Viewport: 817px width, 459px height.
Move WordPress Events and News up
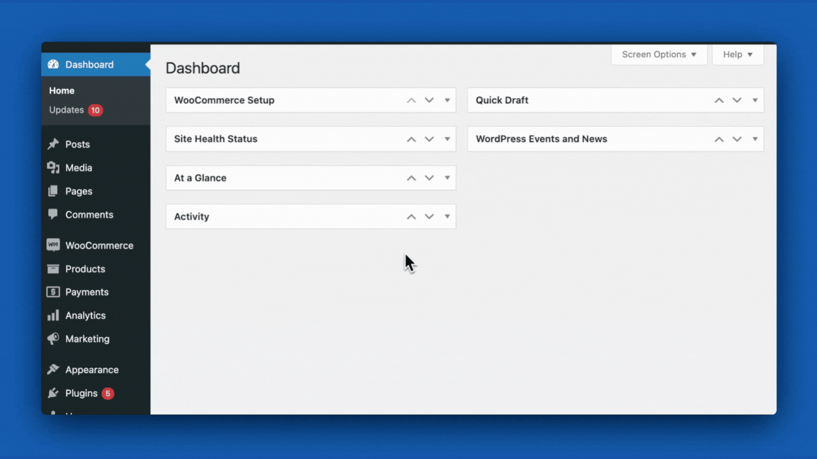click(x=719, y=139)
